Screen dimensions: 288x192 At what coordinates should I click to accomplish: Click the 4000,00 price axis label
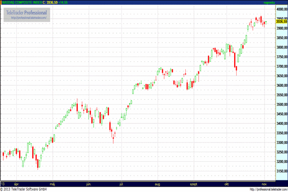(282, 9)
